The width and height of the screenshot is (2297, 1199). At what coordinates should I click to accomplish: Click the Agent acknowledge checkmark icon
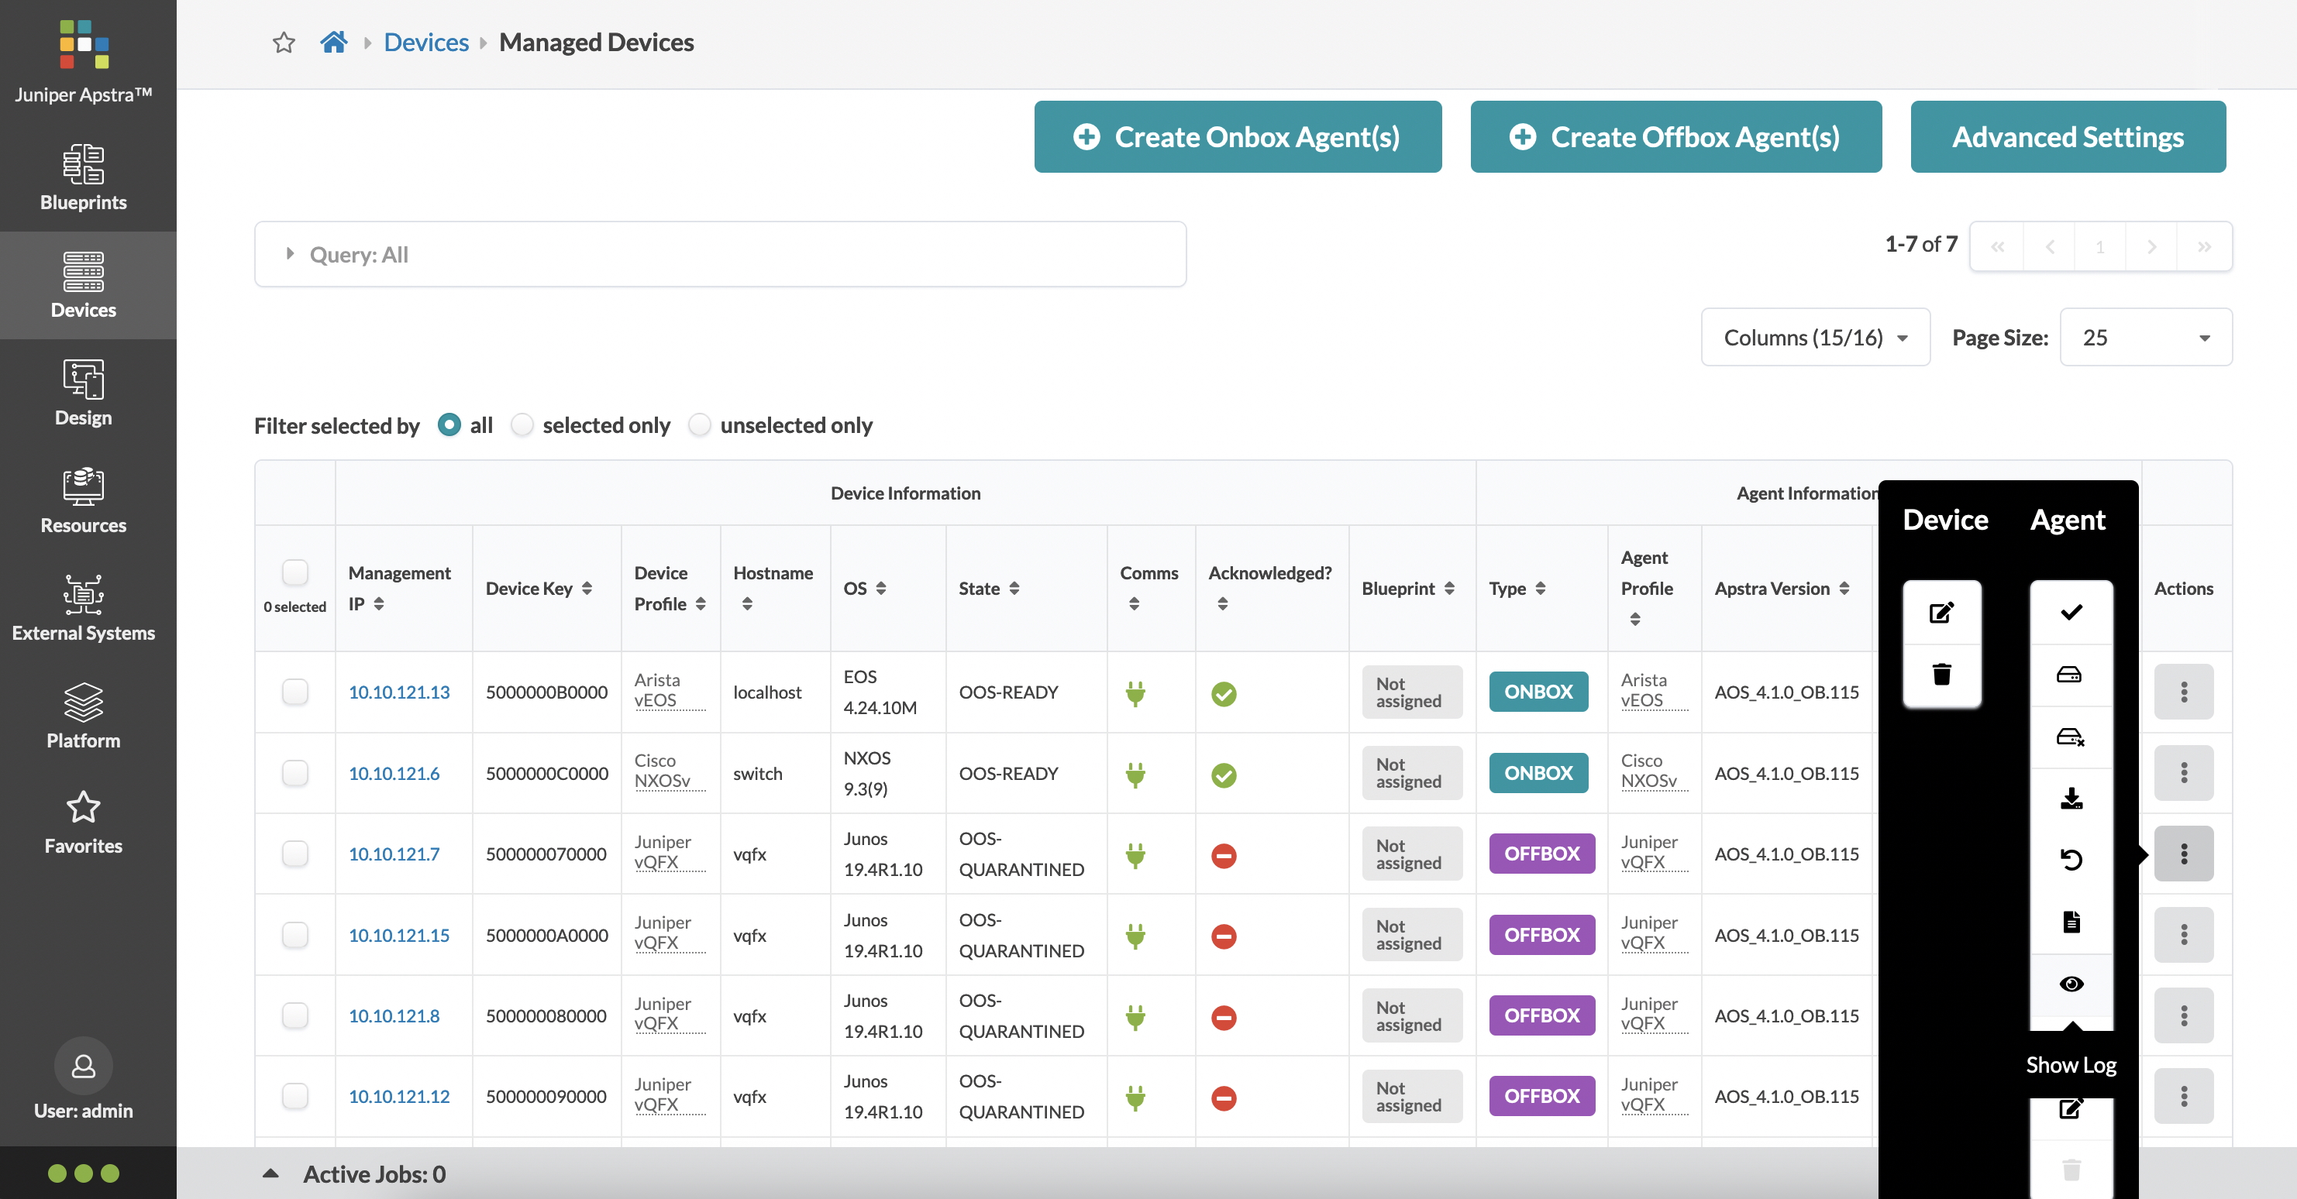coord(2071,613)
